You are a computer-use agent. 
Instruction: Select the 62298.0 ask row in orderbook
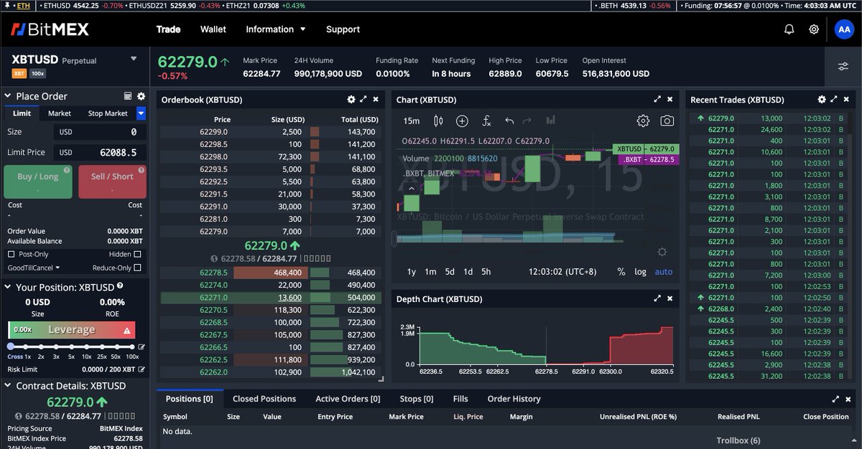coord(269,156)
